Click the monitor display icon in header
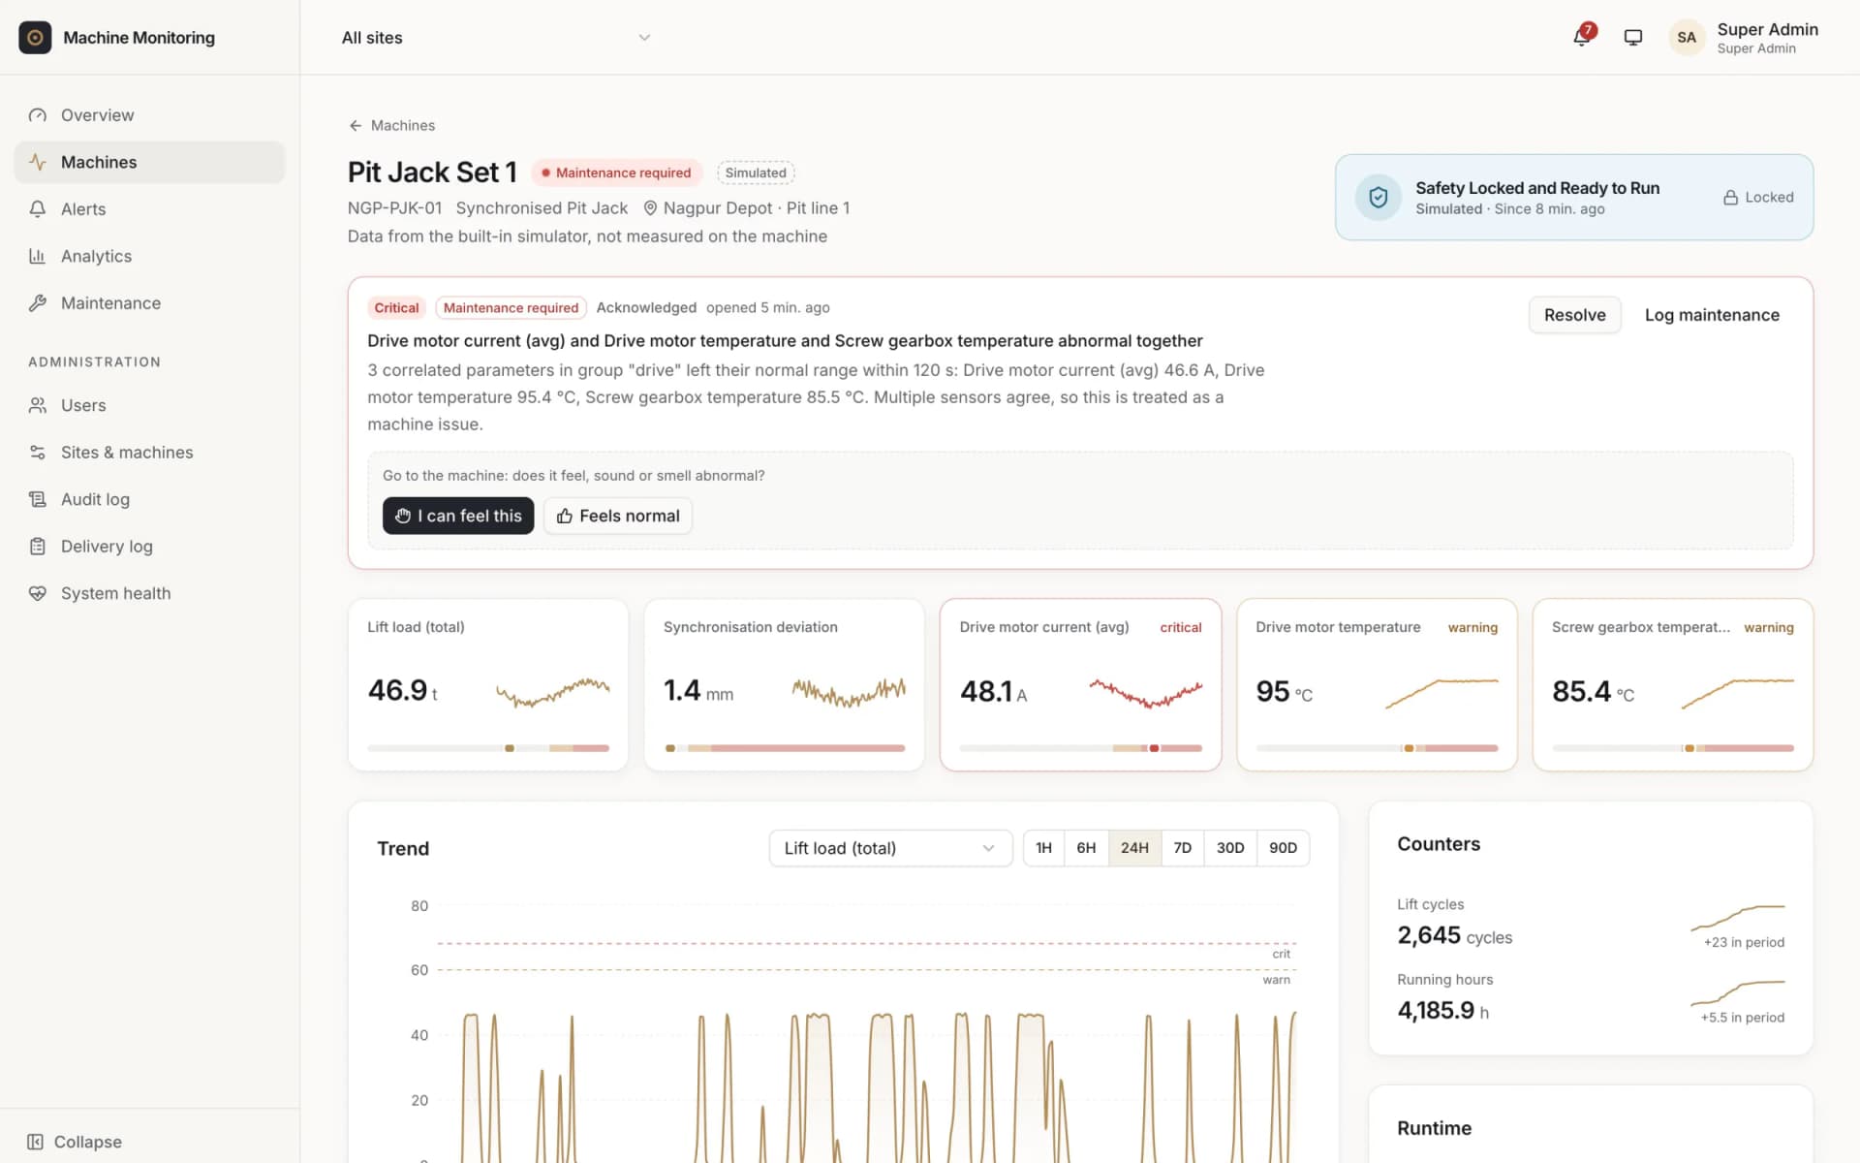1860x1163 pixels. [1633, 37]
